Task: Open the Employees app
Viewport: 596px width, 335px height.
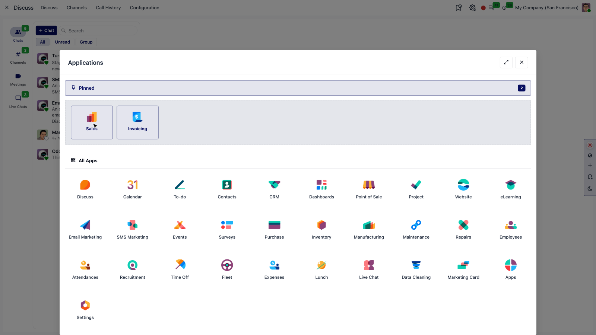Action: coord(511,229)
